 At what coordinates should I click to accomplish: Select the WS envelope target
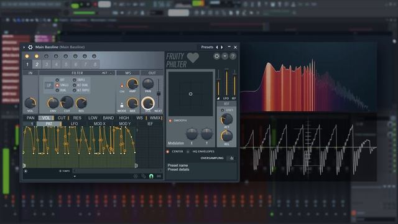(139, 118)
